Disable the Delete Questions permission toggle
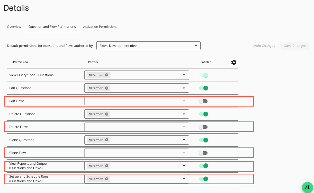Screen dimensions: 314x193 click(x=203, y=114)
